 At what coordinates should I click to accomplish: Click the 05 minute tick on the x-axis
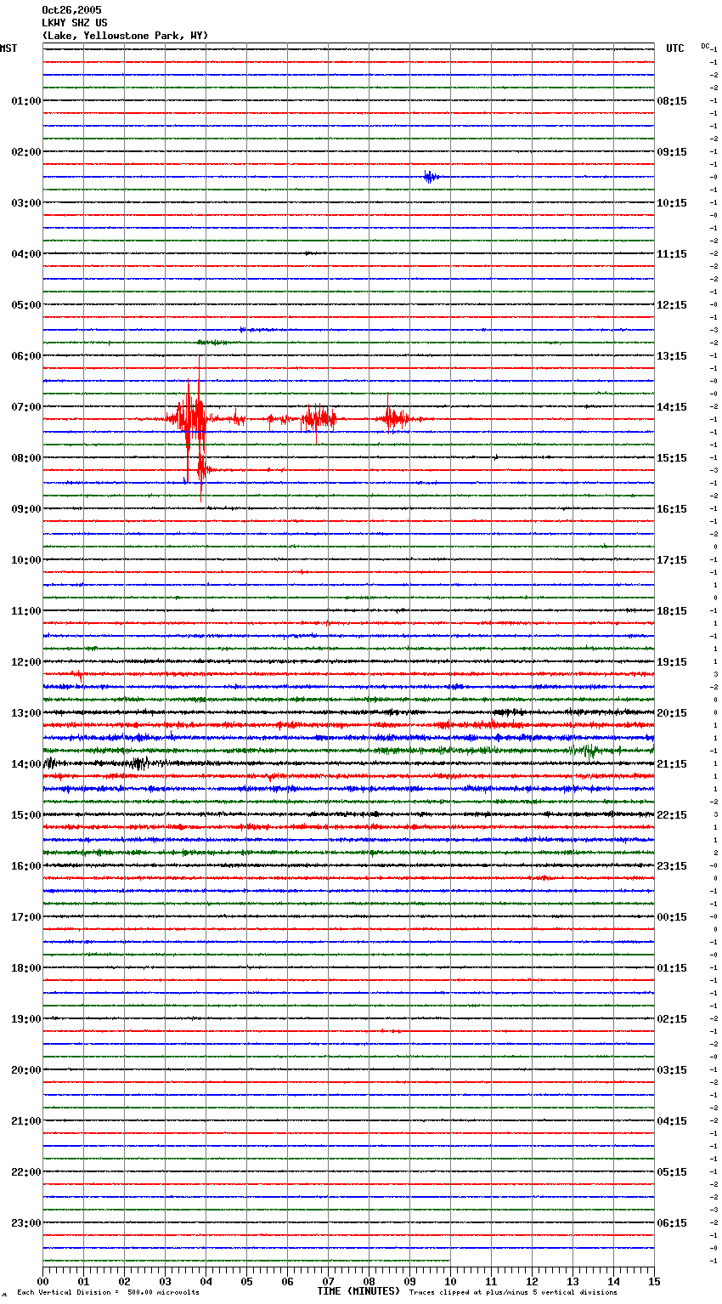click(x=246, y=1281)
